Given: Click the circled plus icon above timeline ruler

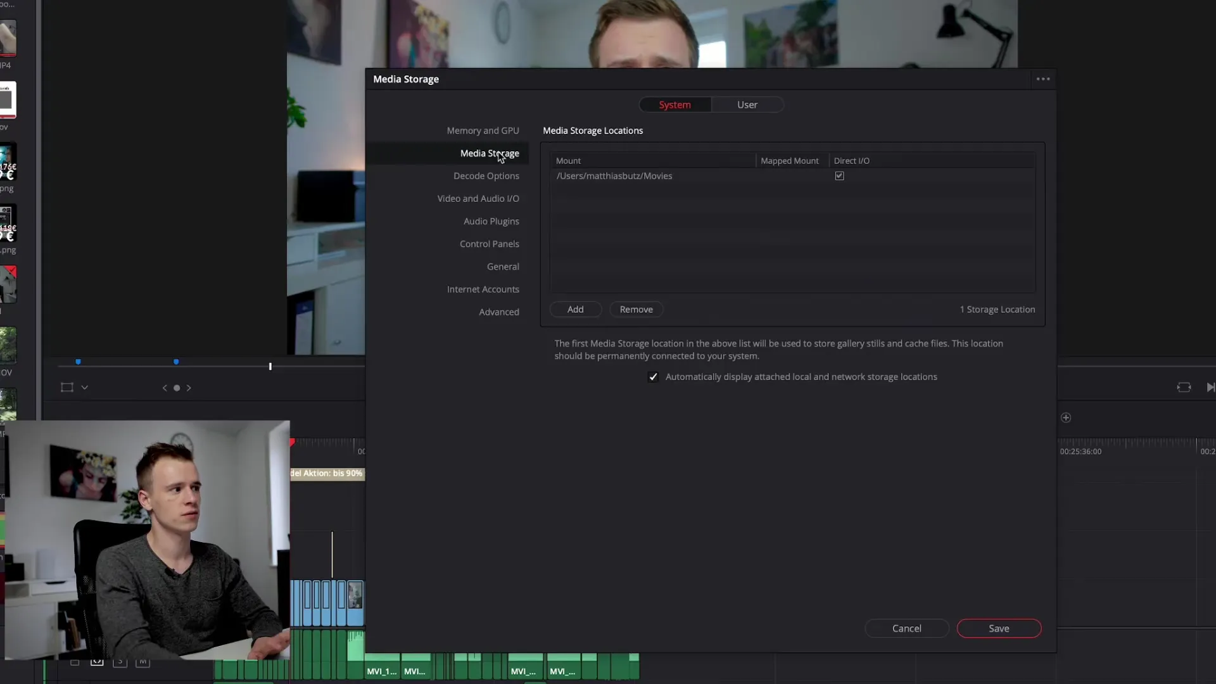Looking at the screenshot, I should pos(1066,418).
